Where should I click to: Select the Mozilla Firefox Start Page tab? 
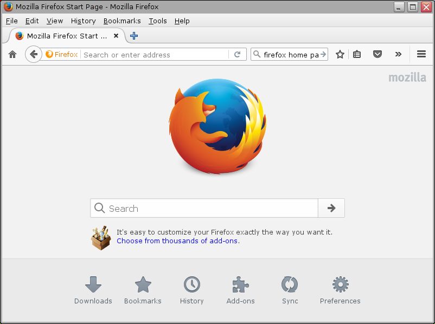click(x=67, y=36)
